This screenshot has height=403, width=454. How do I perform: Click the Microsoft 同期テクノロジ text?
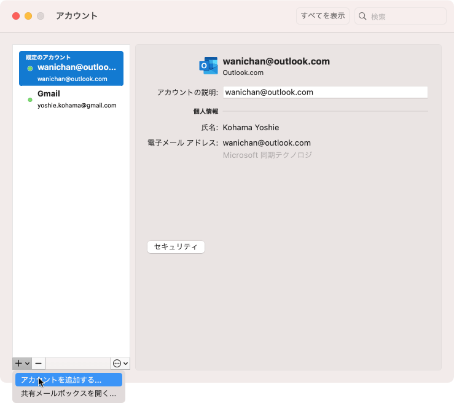click(x=267, y=155)
